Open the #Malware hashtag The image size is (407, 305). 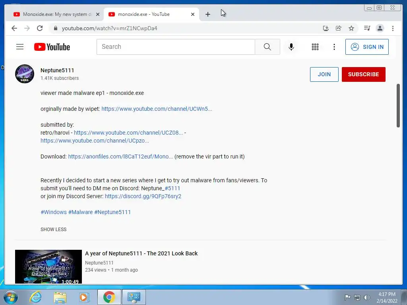tap(80, 212)
